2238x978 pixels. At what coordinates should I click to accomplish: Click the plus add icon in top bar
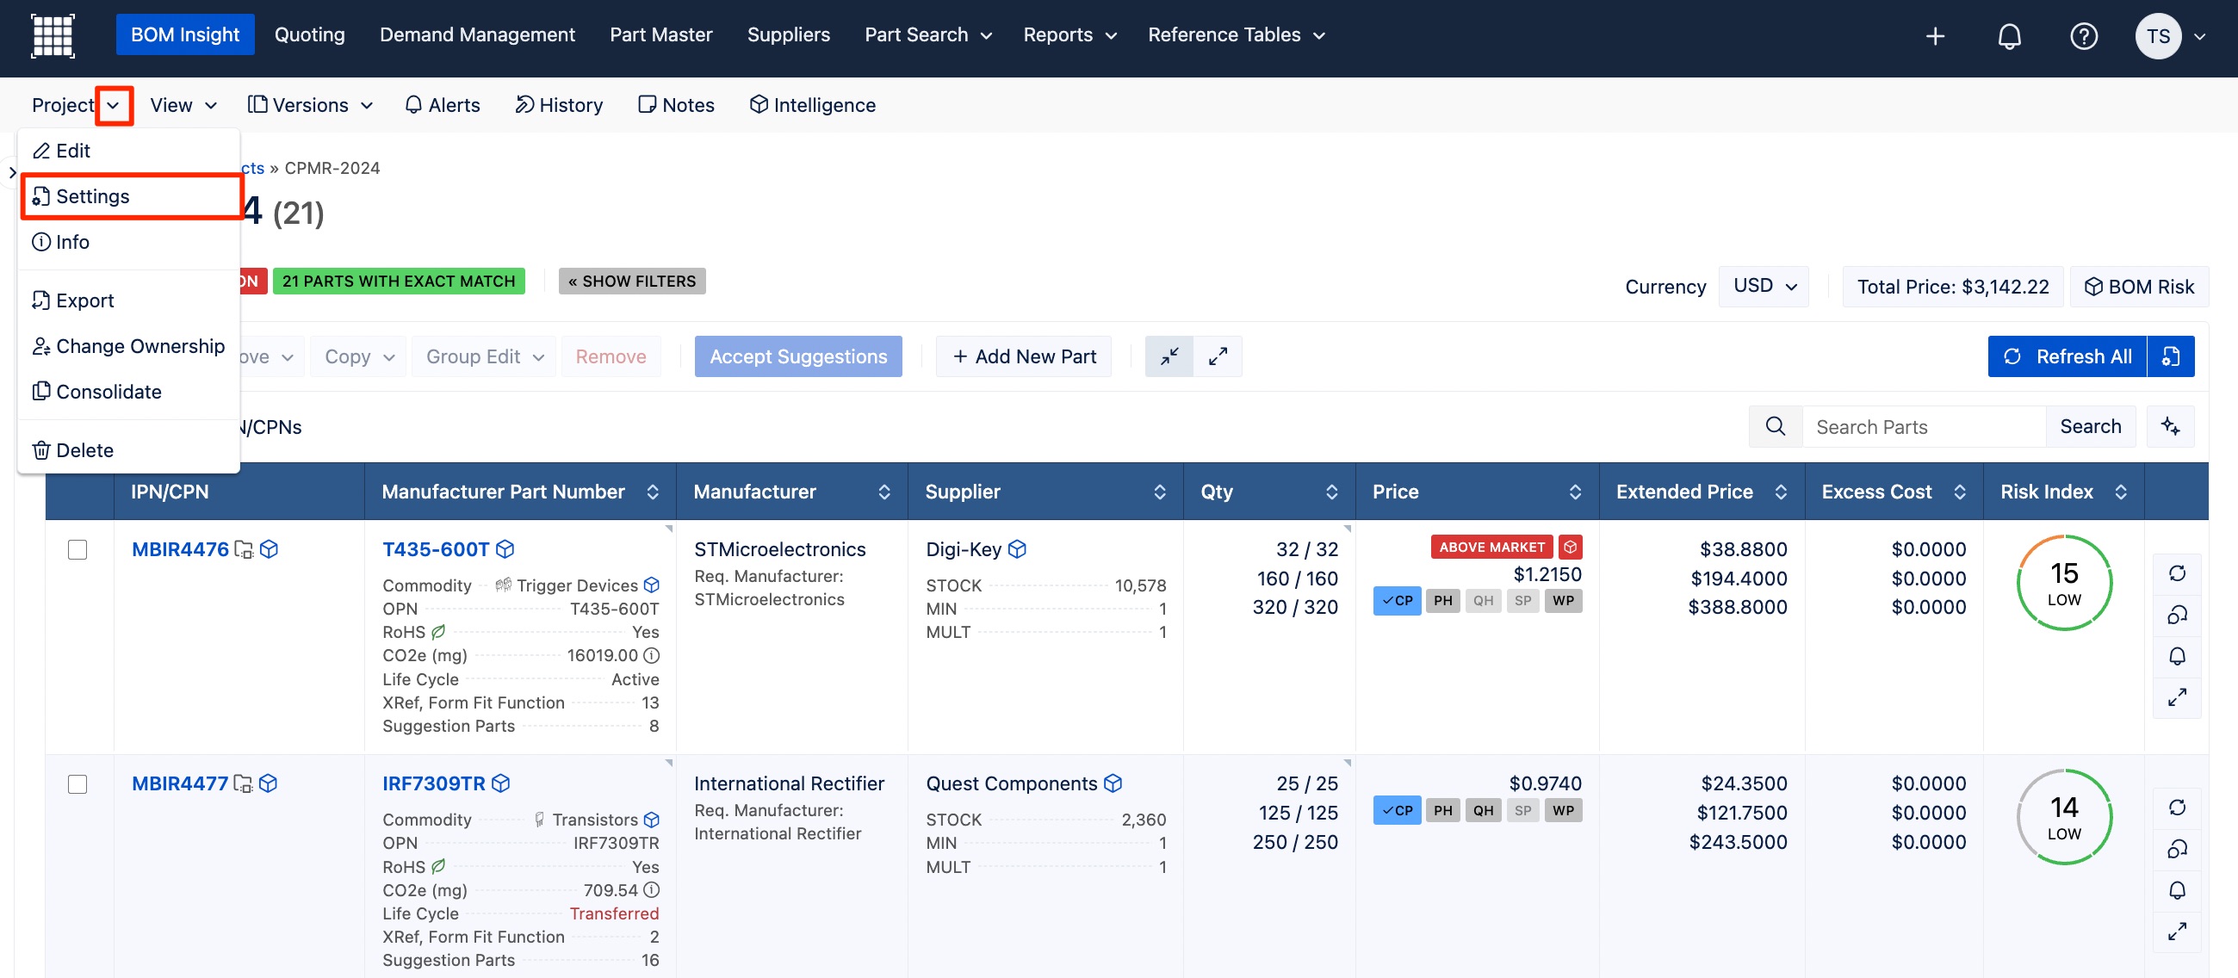click(x=1935, y=35)
